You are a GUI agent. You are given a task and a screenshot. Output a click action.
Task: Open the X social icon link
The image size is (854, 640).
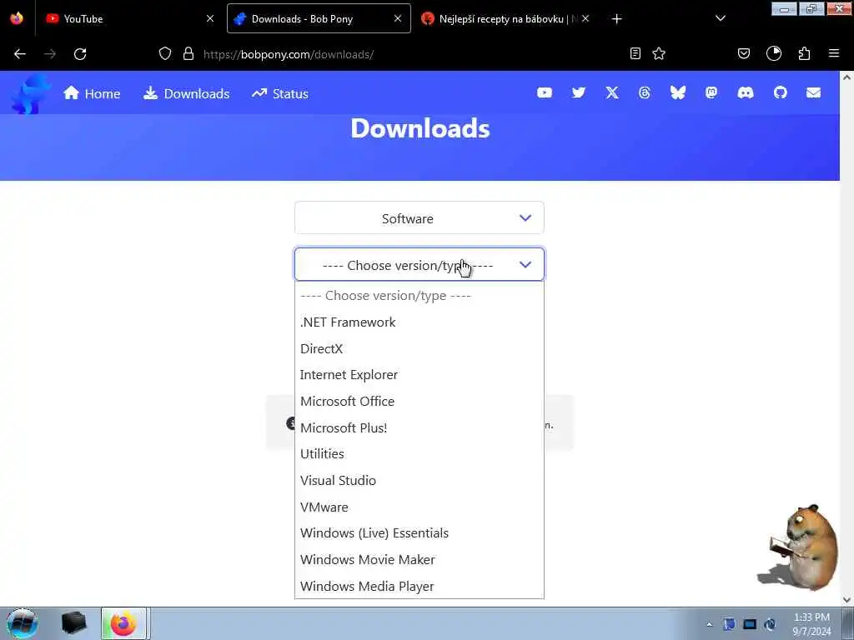pyautogui.click(x=612, y=93)
